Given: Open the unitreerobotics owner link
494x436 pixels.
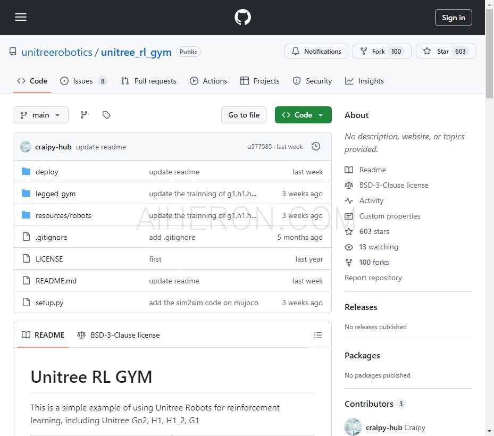Looking at the screenshot, I should point(57,52).
